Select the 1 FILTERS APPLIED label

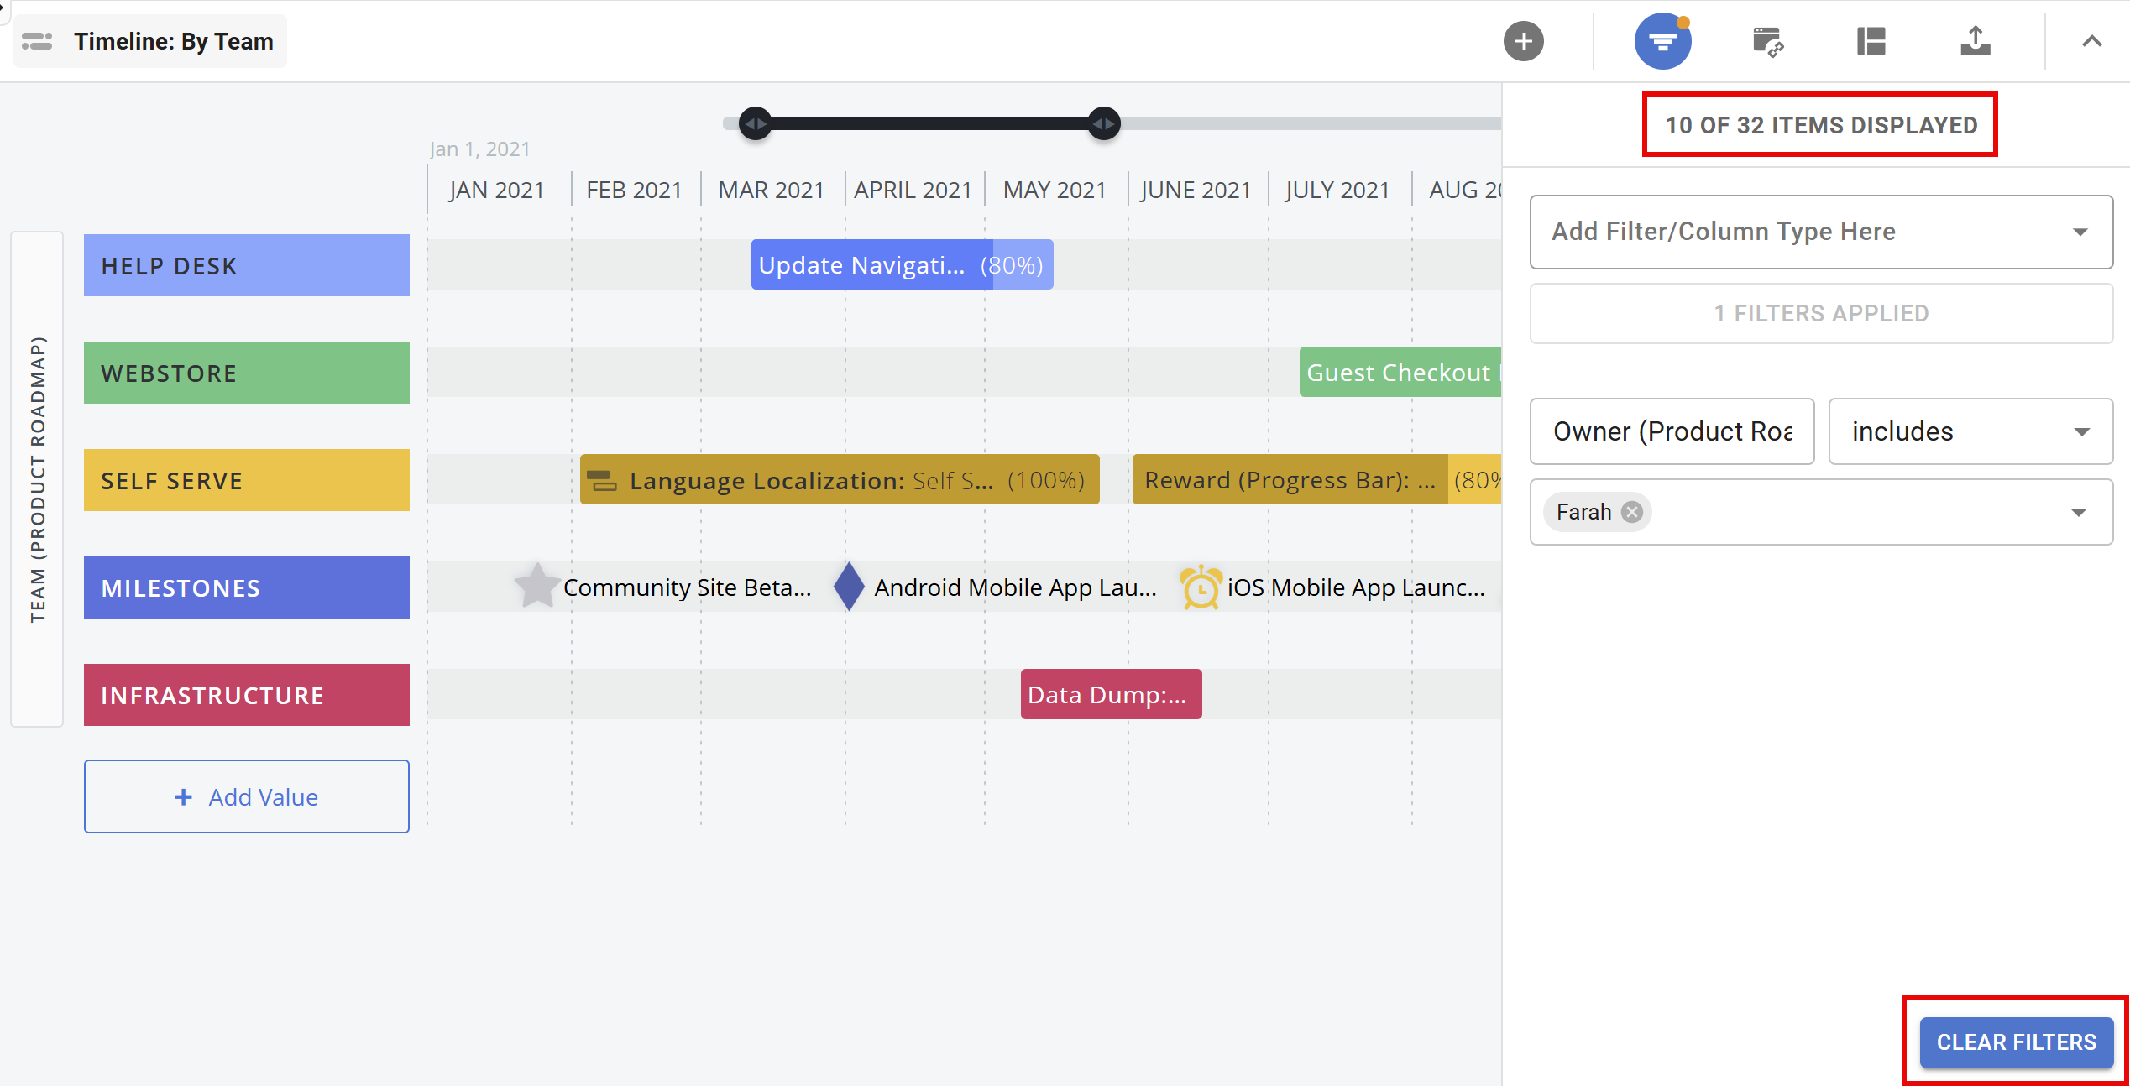[1820, 312]
